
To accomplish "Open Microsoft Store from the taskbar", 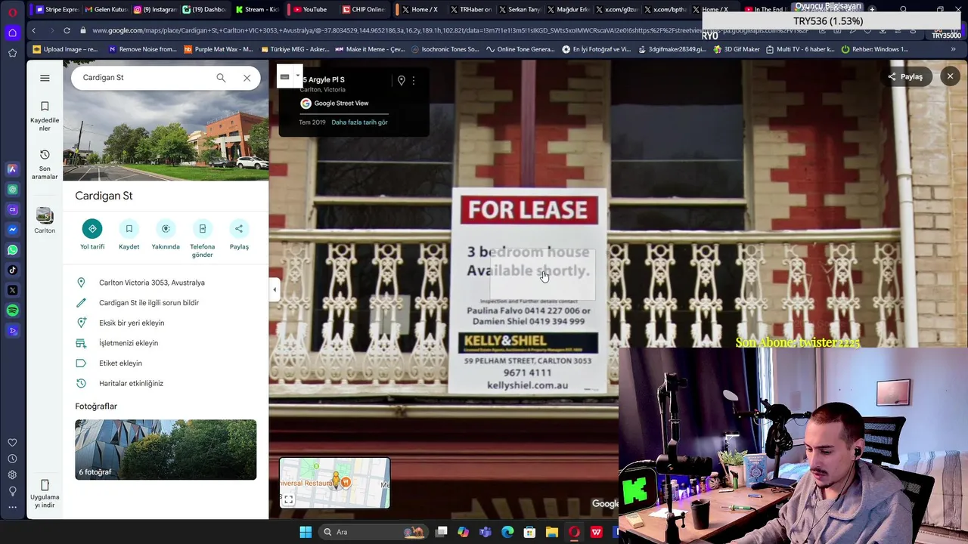I will [x=529, y=532].
